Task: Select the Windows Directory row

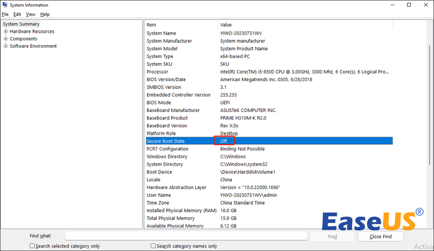Action: [269, 156]
